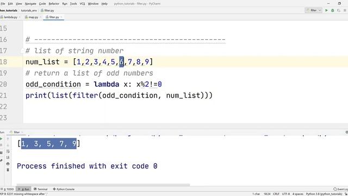Screen dimensions: 348x196
Task: Open the File menu
Action: point(3,4)
